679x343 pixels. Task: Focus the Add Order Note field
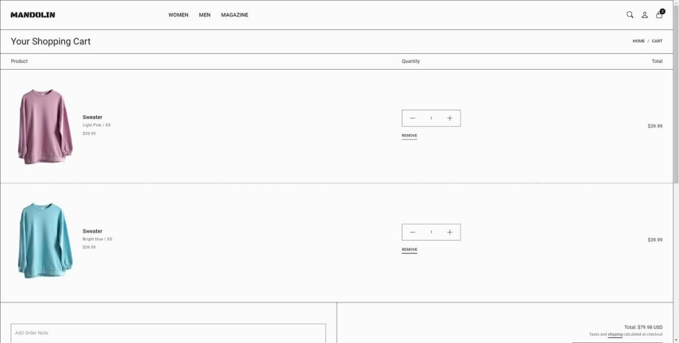(x=168, y=333)
